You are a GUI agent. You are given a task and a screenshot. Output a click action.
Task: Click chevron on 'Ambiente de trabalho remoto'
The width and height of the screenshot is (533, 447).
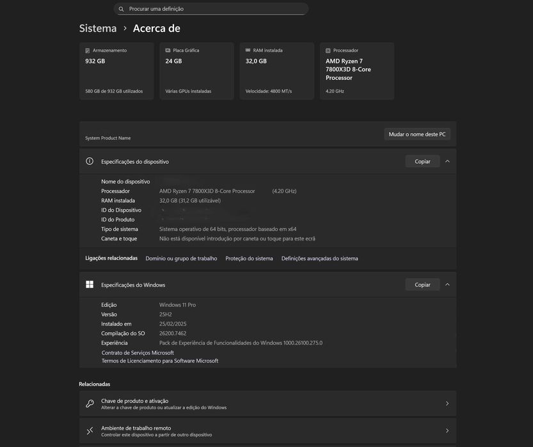coord(447,431)
